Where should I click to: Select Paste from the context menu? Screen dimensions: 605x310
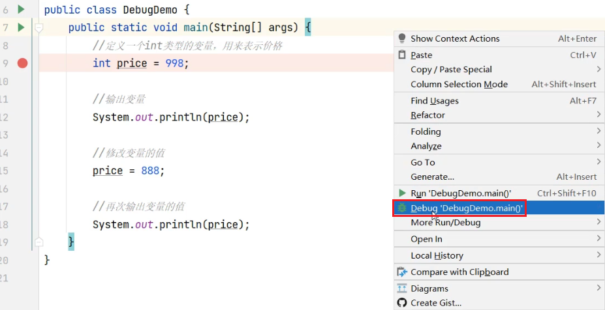point(499,55)
